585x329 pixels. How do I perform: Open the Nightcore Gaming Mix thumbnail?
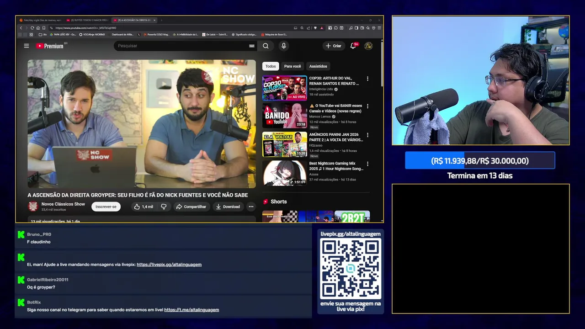click(284, 173)
